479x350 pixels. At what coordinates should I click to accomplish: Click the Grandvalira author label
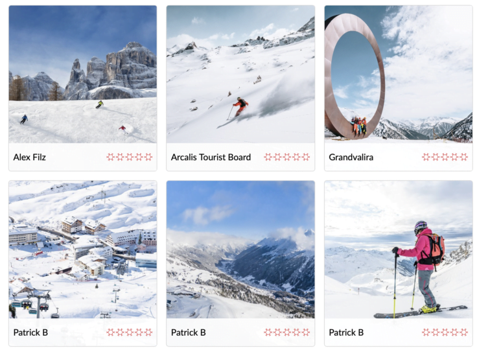click(x=351, y=157)
